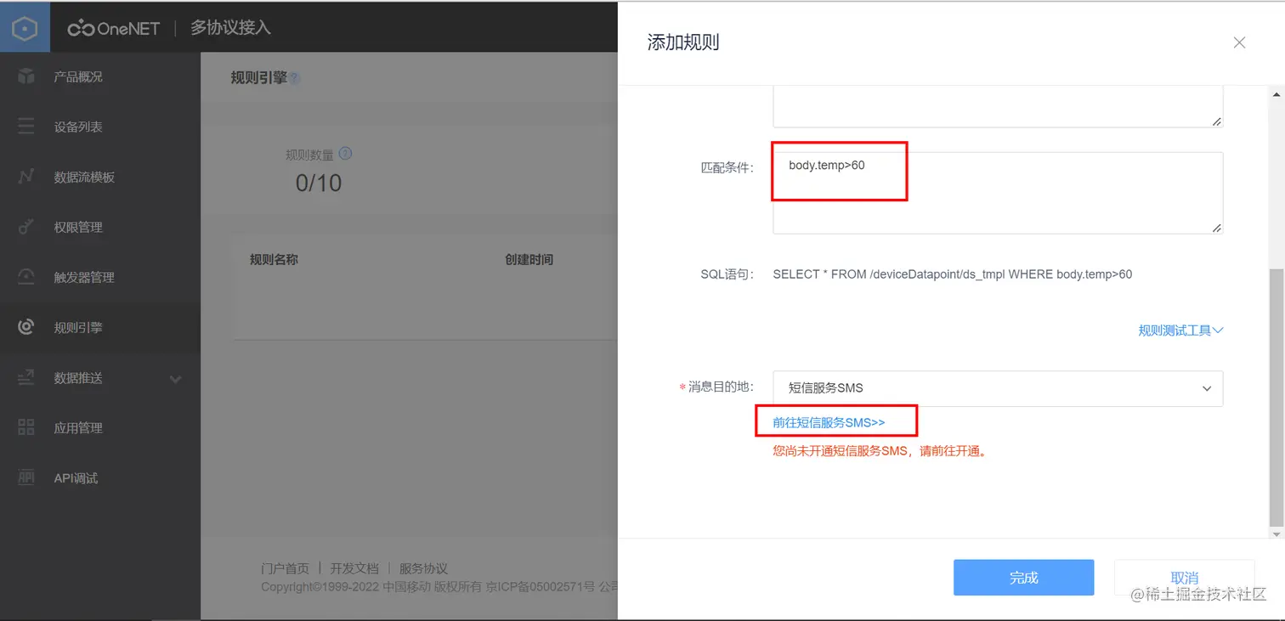Expand the 数据推送 submenu chevron
Viewport: 1285px width, 621px height.
(175, 378)
